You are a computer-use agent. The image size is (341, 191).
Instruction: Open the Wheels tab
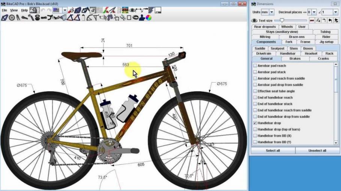pos(287,27)
